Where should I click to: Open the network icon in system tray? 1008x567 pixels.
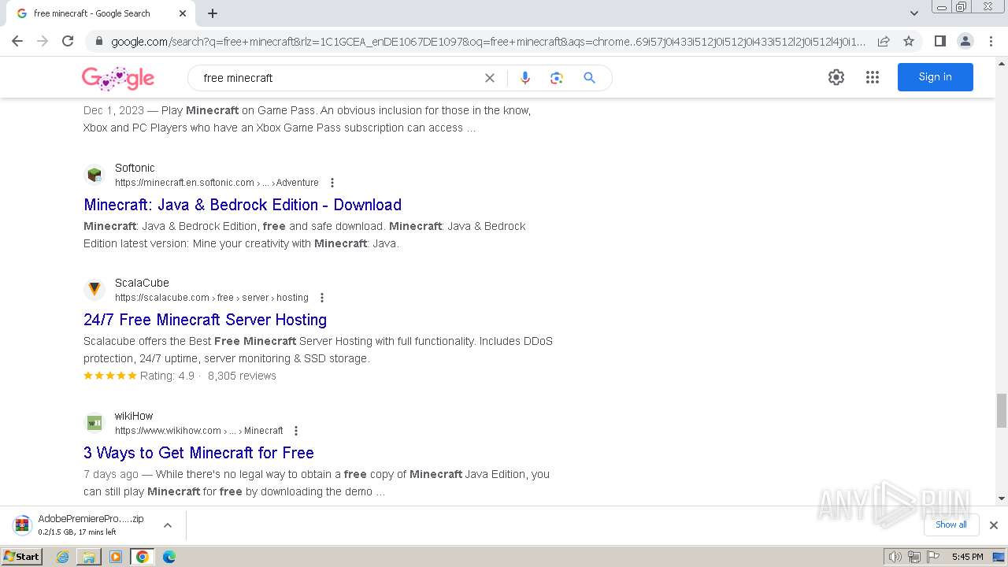913,557
